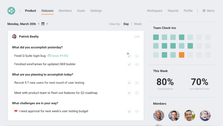Comment on the user testing budget challenge
Image resolution: width=223 pixels, height=126 pixels.
137,111
